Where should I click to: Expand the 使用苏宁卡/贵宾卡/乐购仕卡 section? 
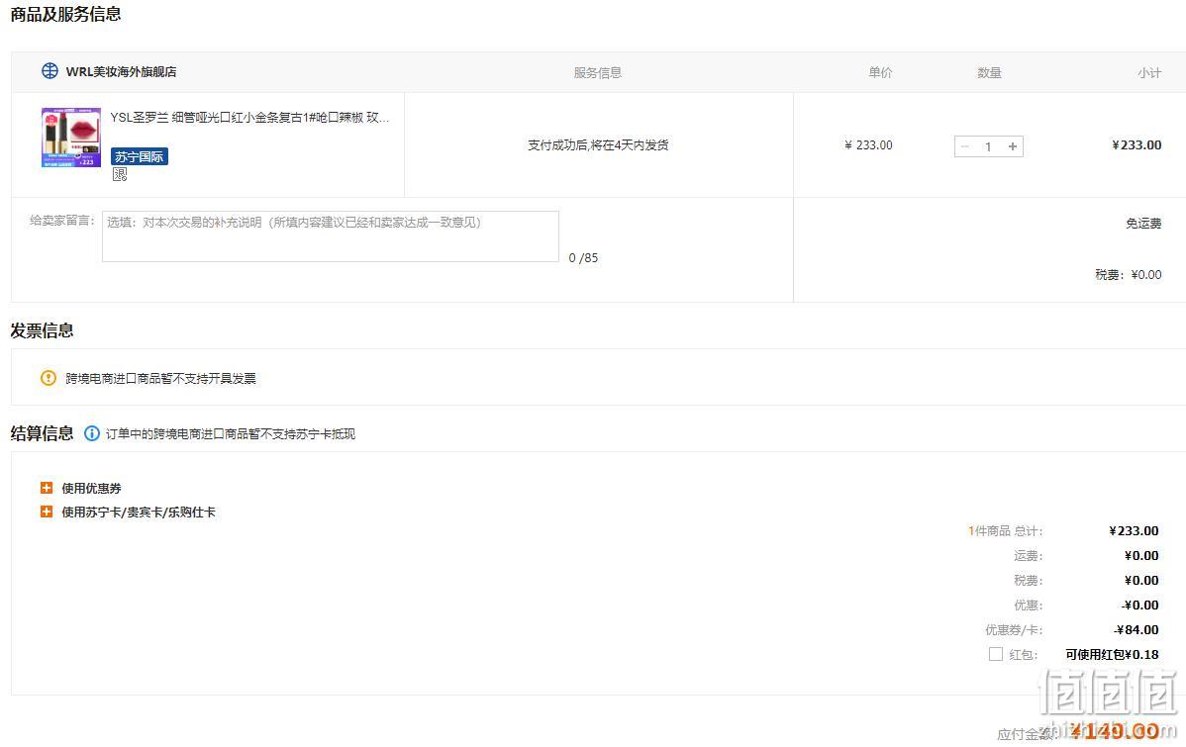(47, 512)
